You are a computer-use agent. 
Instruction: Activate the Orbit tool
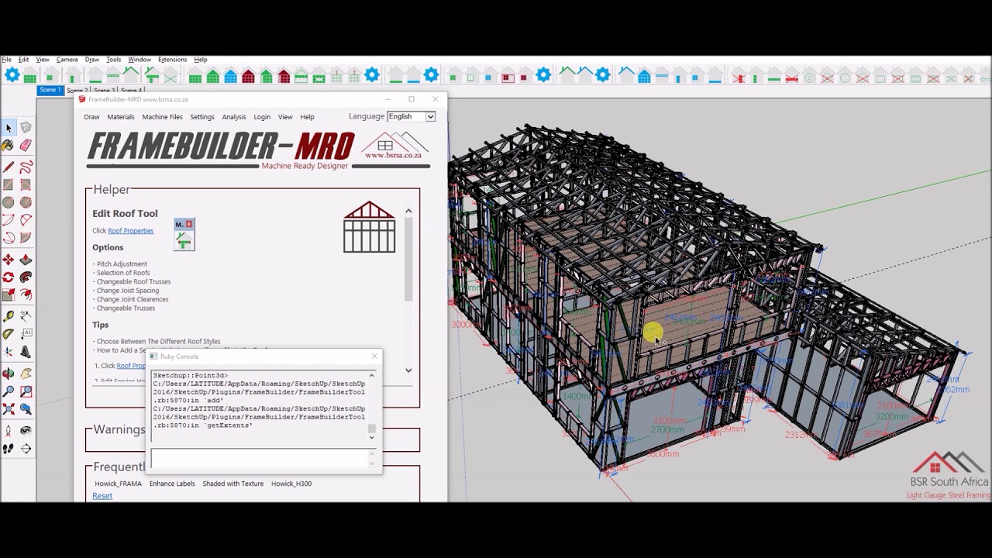click(x=9, y=374)
